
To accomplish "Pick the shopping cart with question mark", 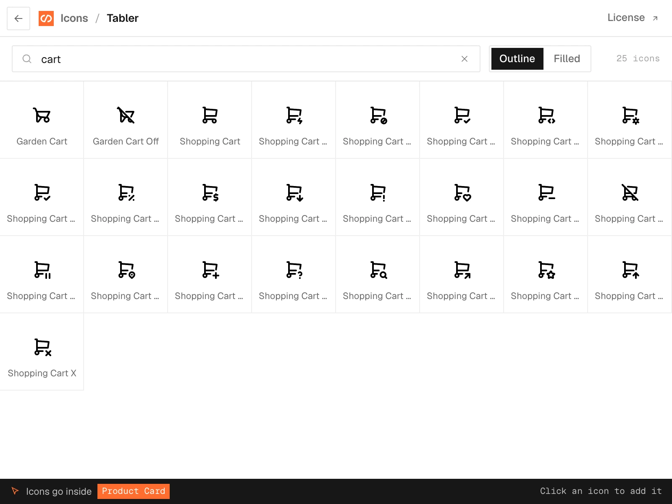I will (294, 275).
